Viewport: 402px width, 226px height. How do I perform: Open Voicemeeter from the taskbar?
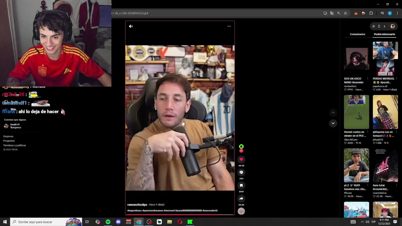tap(128, 222)
